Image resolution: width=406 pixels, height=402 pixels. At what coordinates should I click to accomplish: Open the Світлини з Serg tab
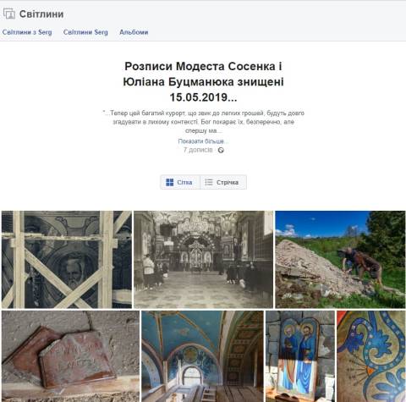point(27,32)
